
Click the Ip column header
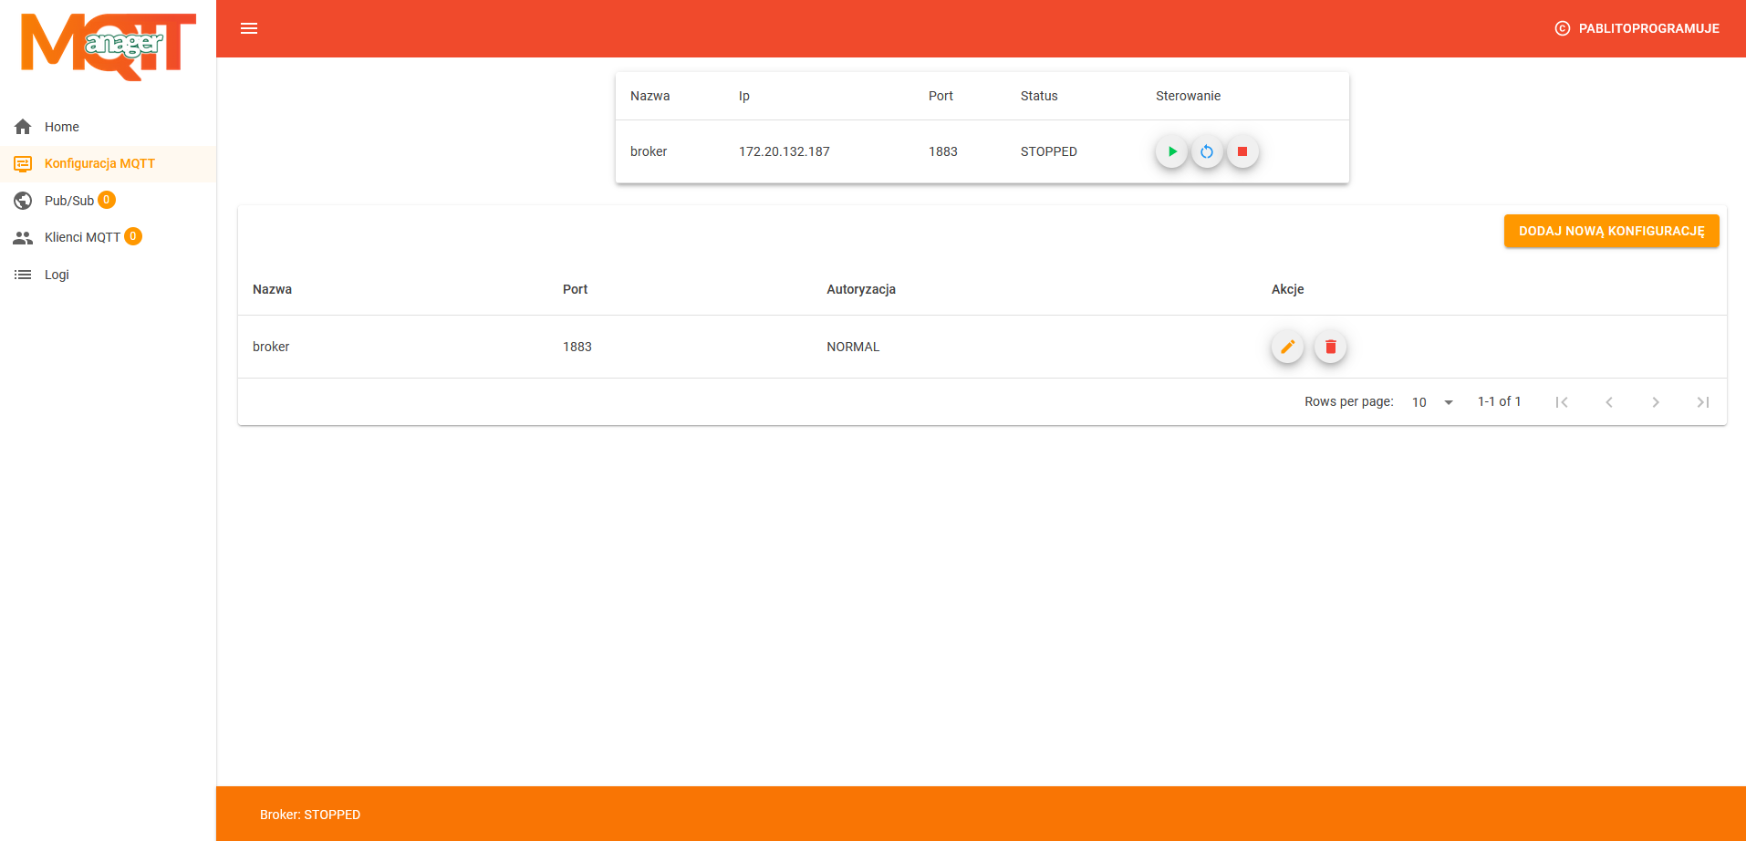(x=744, y=96)
